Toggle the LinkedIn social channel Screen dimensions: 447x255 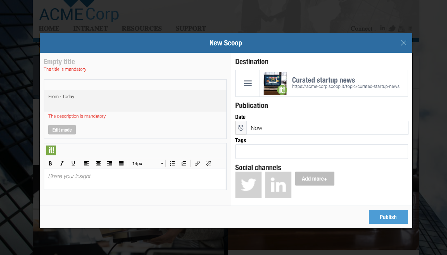click(x=278, y=185)
